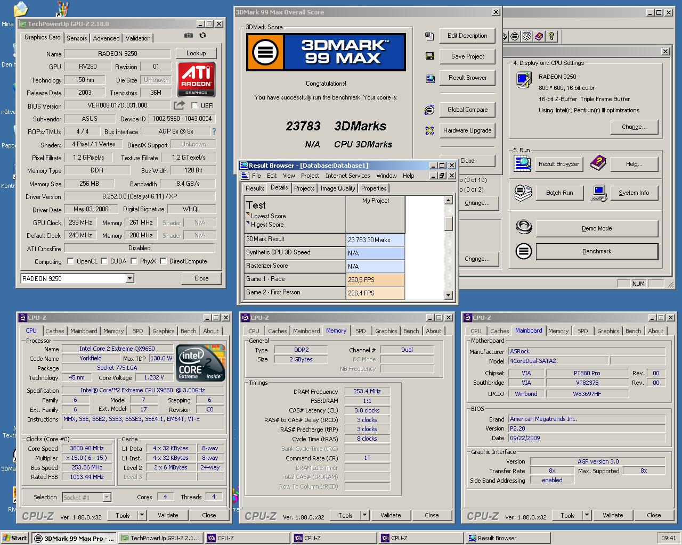Click the Windows Start button

[x=15, y=538]
